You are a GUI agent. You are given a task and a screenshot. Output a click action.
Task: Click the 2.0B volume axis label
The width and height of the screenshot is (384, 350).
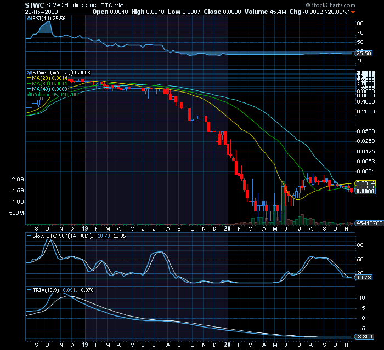[x=18, y=180]
